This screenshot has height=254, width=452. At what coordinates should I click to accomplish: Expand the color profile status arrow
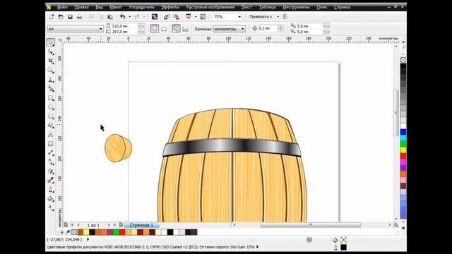[257, 247]
